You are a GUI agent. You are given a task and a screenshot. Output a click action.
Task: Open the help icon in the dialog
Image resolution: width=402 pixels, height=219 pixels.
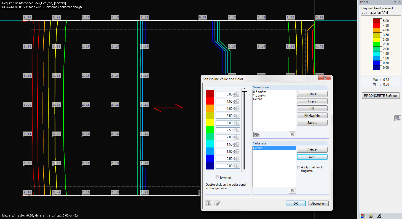209,203
